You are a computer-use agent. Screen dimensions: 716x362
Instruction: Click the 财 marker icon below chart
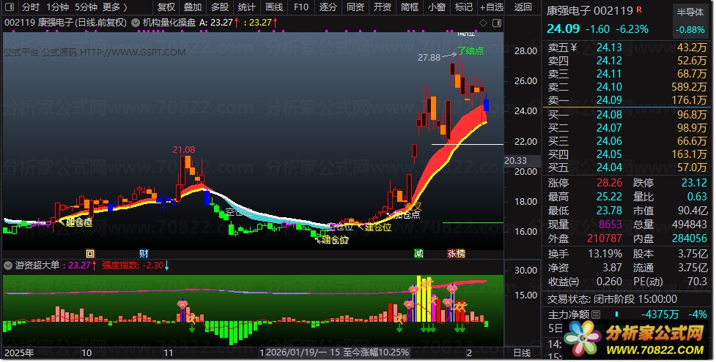(x=144, y=254)
